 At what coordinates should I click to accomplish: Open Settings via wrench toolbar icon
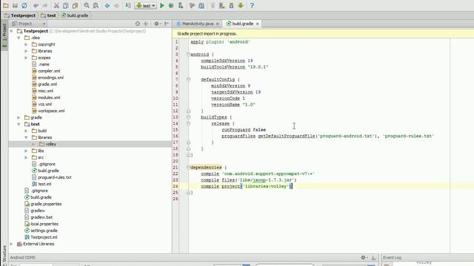click(192, 5)
